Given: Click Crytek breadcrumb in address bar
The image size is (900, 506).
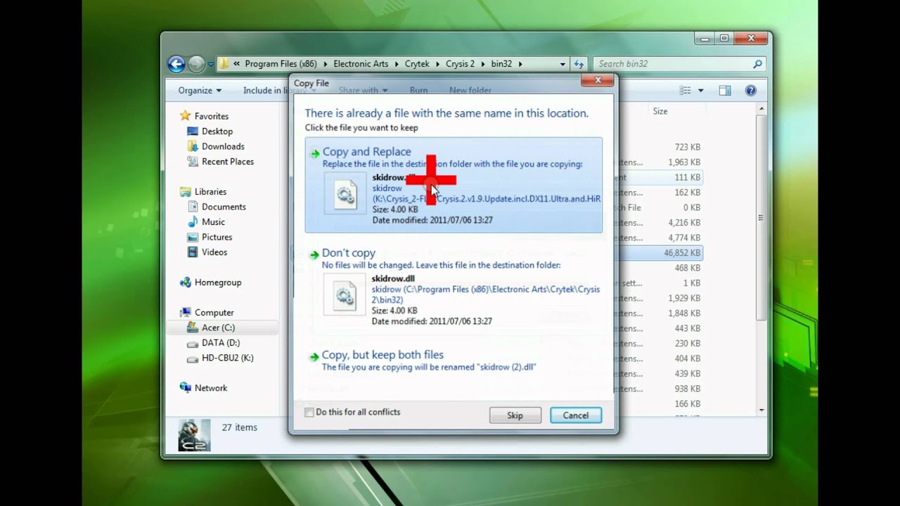Looking at the screenshot, I should [x=417, y=64].
